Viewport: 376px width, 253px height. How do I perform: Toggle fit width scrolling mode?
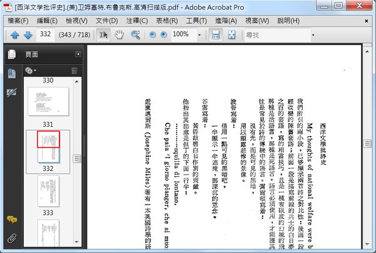pos(216,35)
